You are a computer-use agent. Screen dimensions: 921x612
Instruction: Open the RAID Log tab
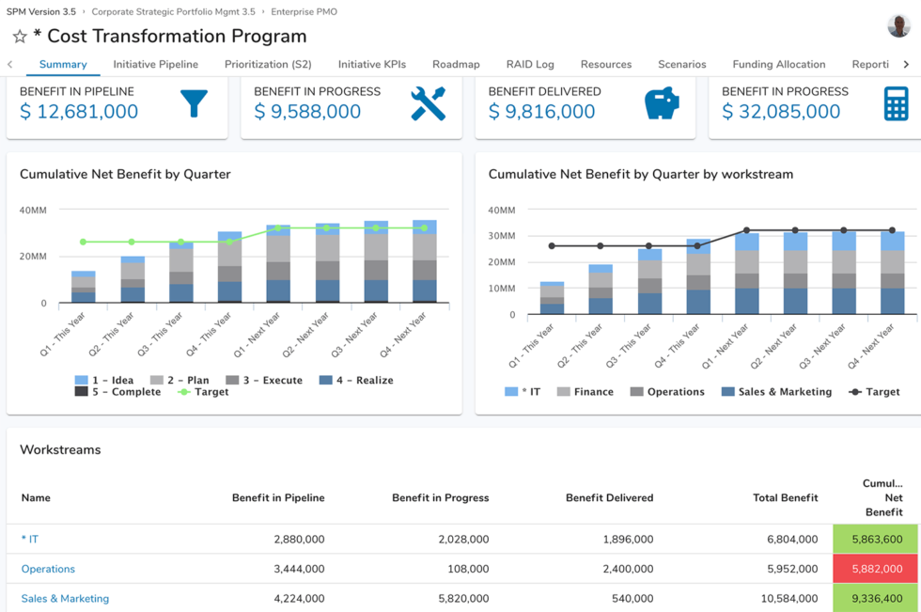(x=530, y=65)
